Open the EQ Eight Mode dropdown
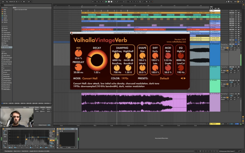 pyautogui.click(x=52, y=134)
